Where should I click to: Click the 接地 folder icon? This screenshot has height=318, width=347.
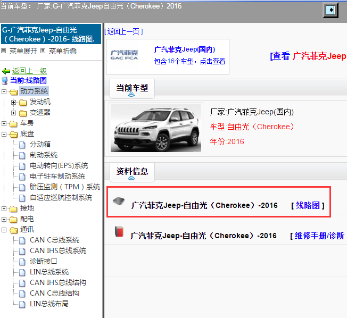pos(13,209)
